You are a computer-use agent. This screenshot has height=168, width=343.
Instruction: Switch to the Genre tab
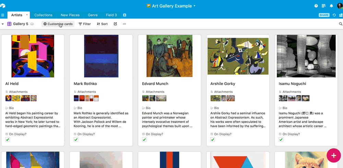coord(93,15)
